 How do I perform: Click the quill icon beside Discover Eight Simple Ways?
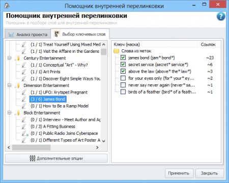click(x=24, y=79)
